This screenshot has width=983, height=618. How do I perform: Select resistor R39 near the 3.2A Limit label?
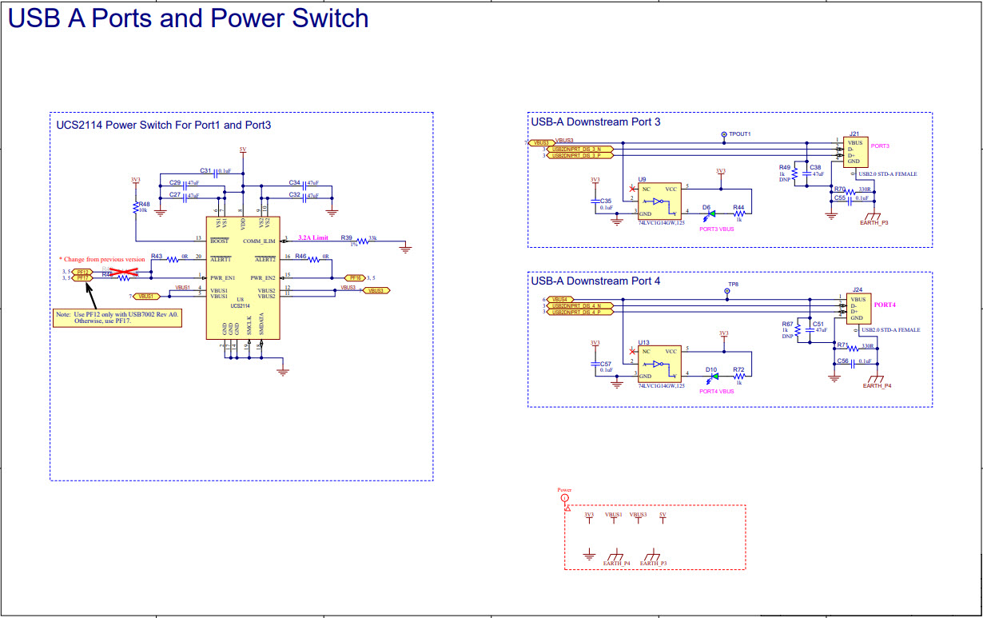coord(361,241)
